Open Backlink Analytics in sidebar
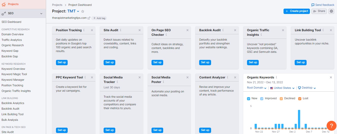 (13, 103)
